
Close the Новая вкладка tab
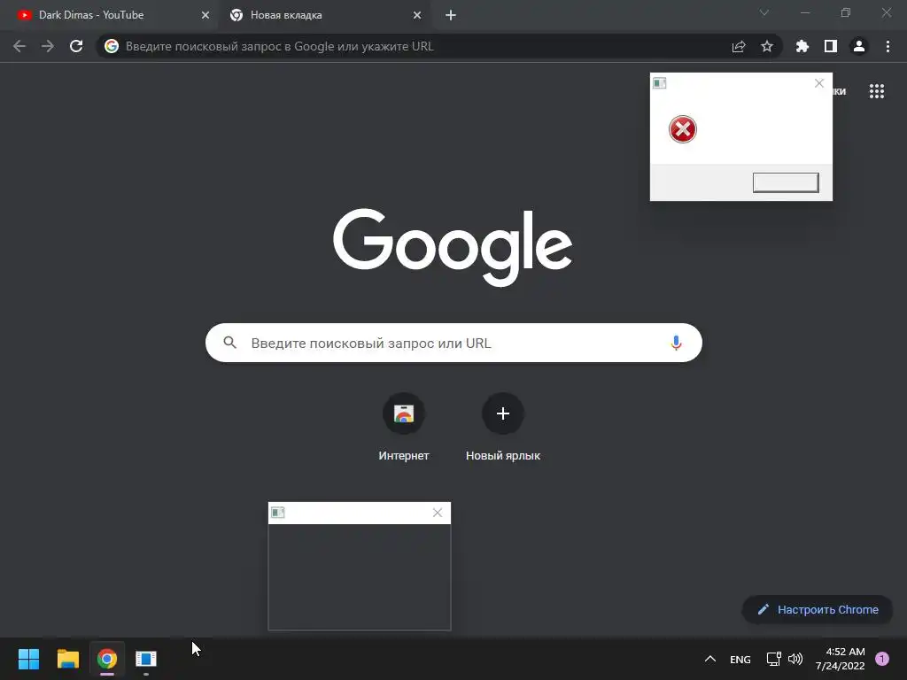coord(417,15)
